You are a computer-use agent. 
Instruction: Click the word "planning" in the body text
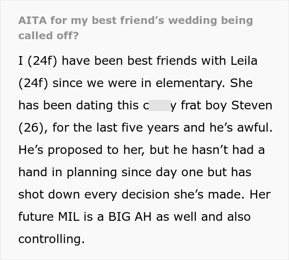click(92, 173)
